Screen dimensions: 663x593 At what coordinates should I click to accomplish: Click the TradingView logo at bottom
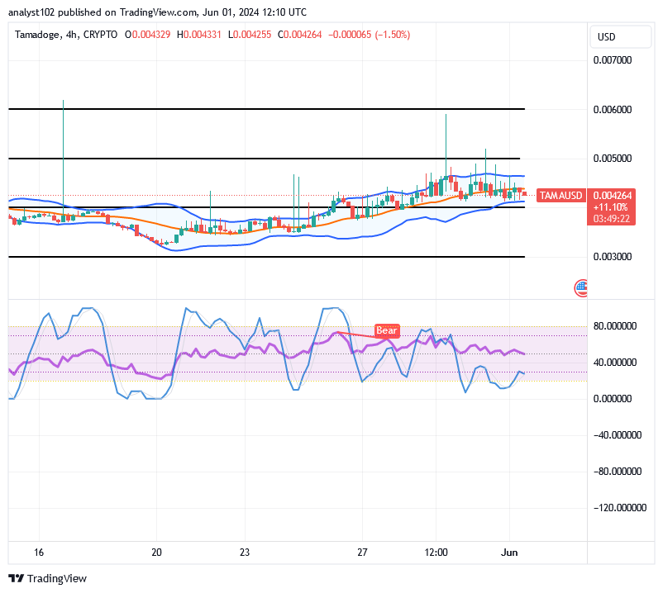47,578
